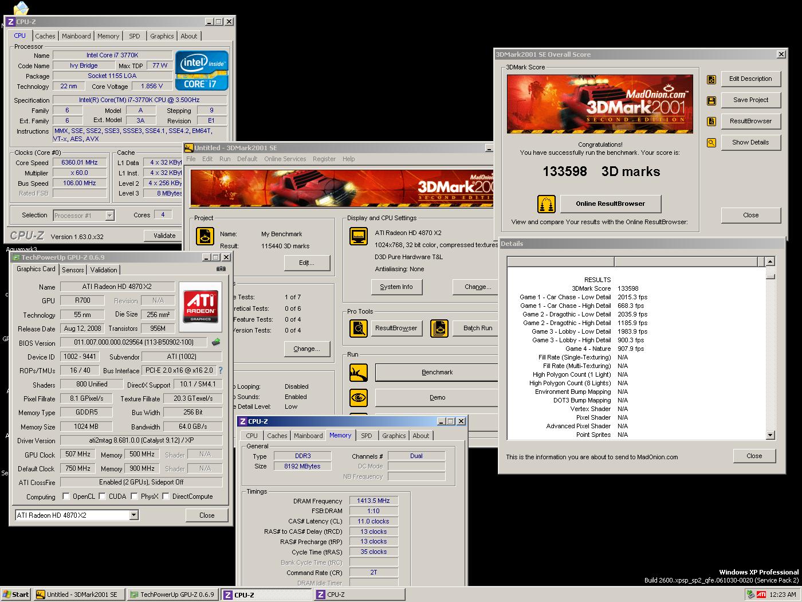The height and width of the screenshot is (602, 802).
Task: Click the Benchmark run icon
Action: click(x=359, y=373)
